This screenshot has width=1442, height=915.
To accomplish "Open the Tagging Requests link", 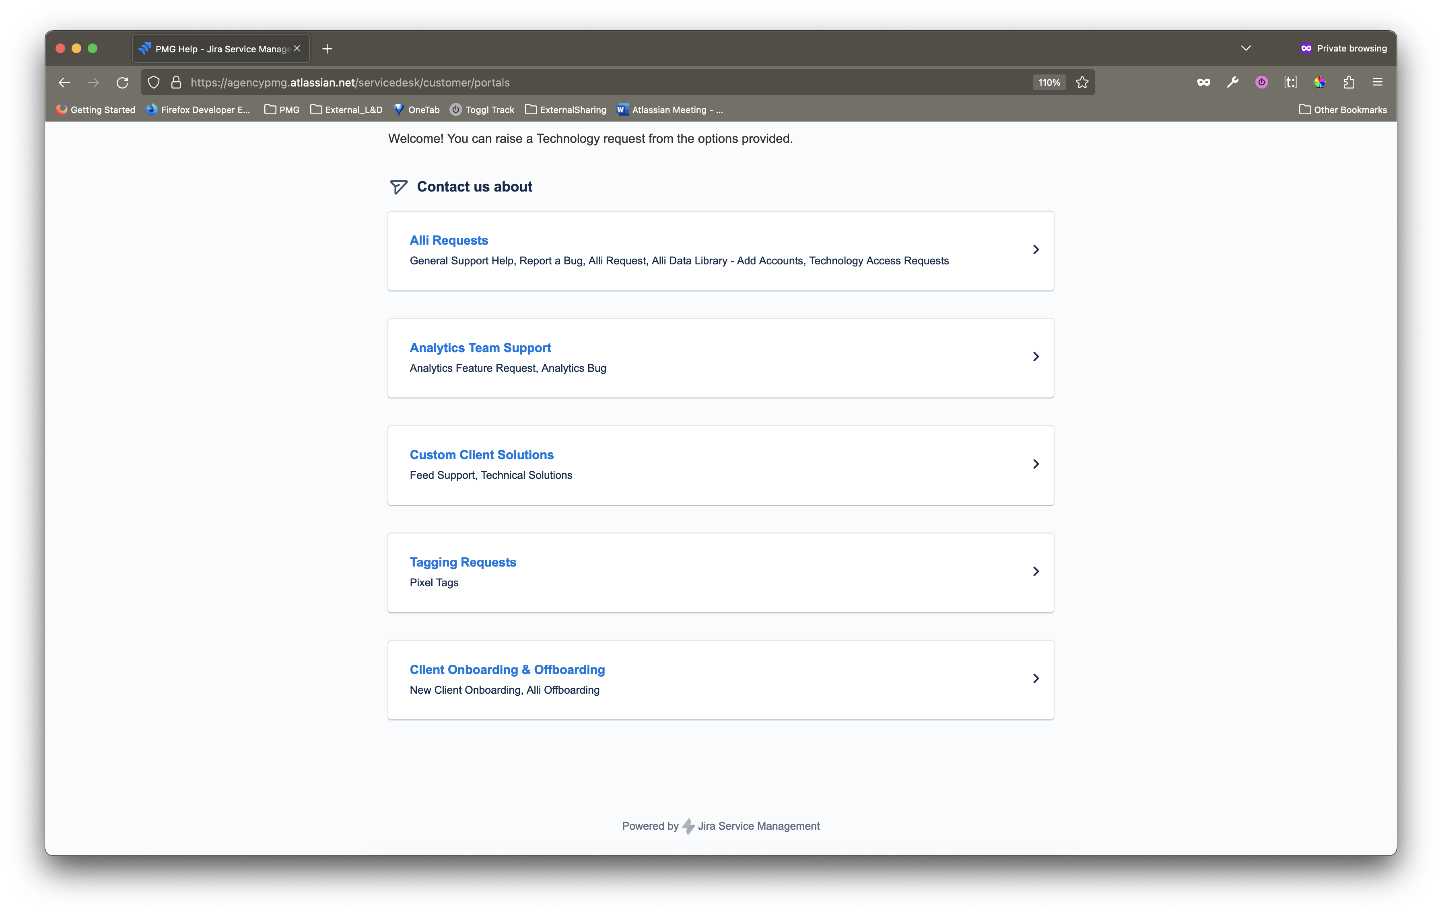I will tap(463, 562).
